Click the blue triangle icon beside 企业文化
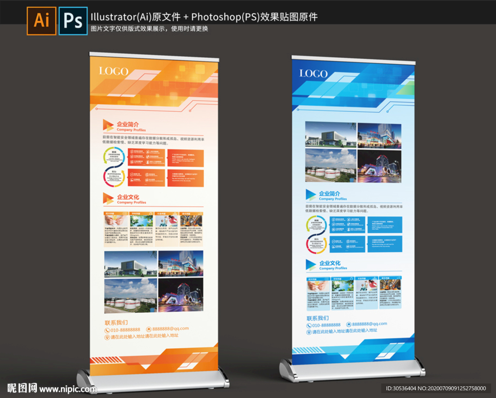 [310, 264]
